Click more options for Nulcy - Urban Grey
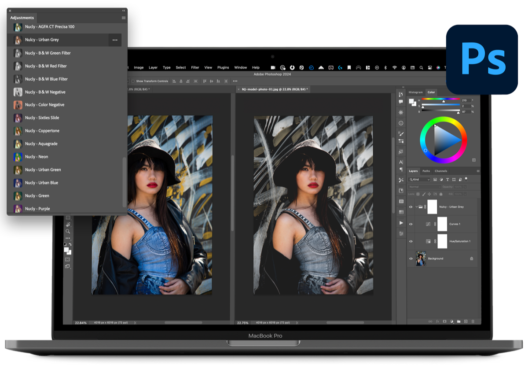528x365 pixels. tap(115, 40)
